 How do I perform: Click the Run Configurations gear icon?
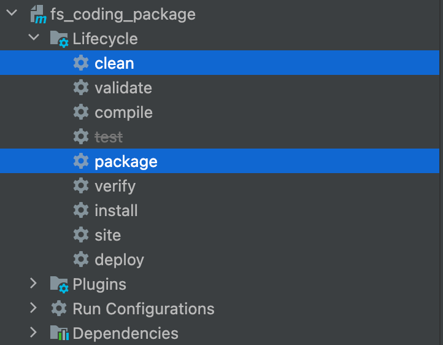59,309
